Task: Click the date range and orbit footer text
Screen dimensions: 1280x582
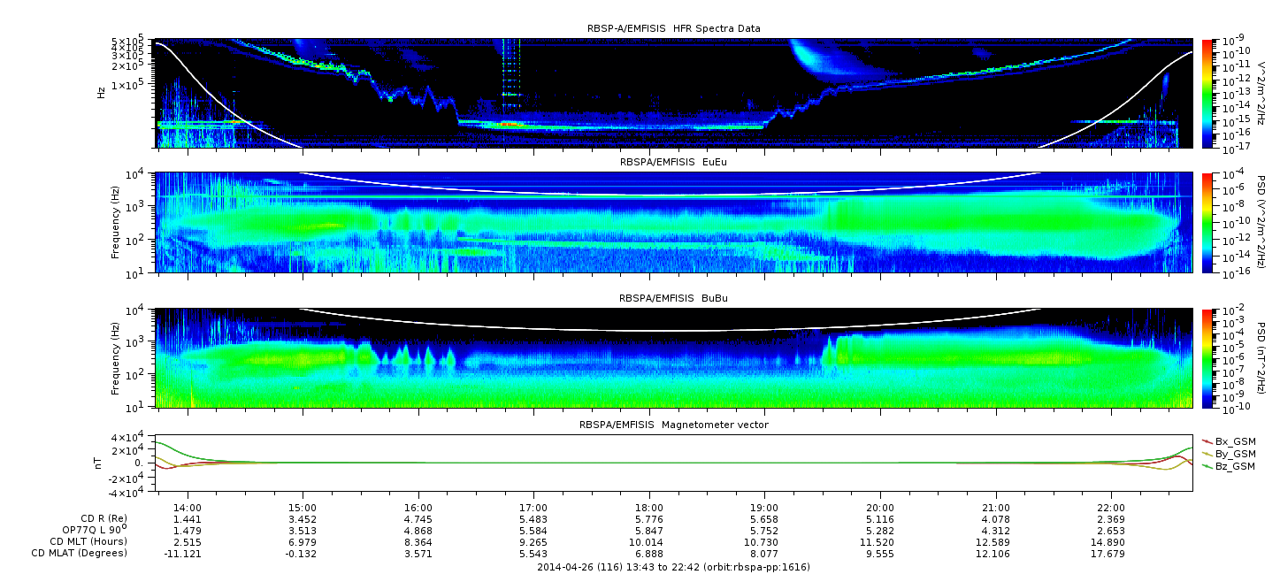Action: click(x=673, y=567)
